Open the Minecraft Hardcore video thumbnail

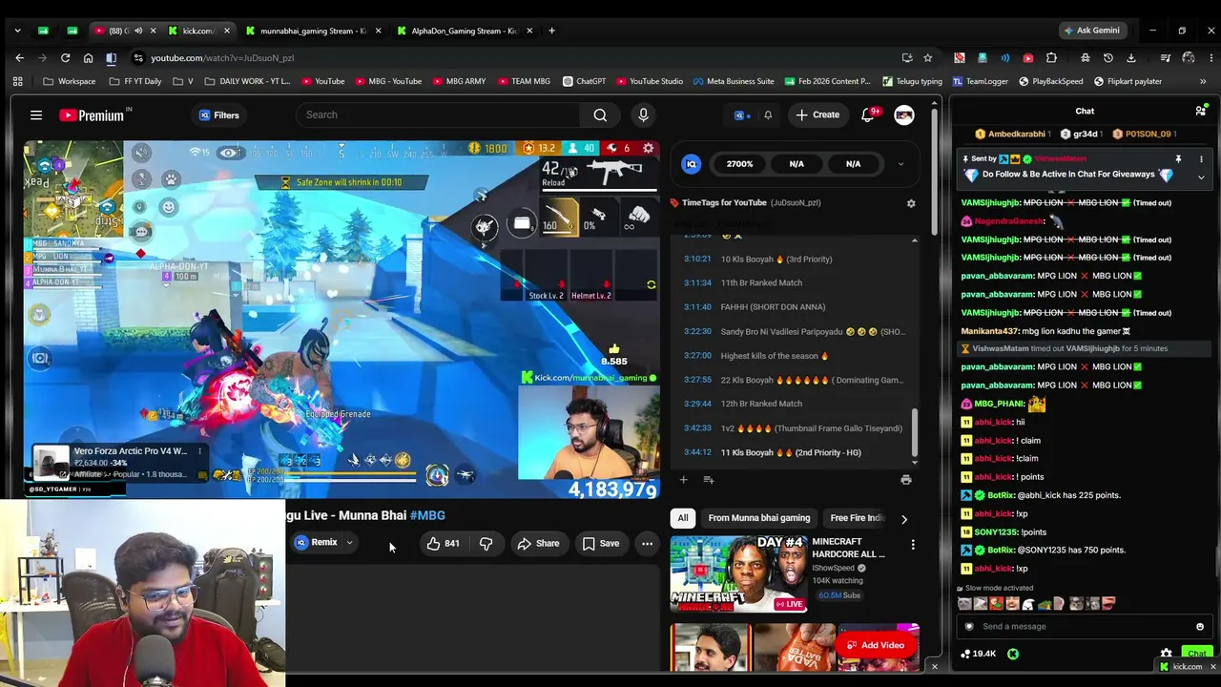point(738,573)
